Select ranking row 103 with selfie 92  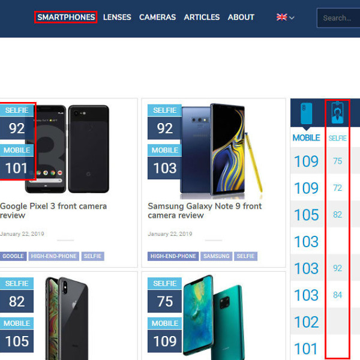click(325, 268)
